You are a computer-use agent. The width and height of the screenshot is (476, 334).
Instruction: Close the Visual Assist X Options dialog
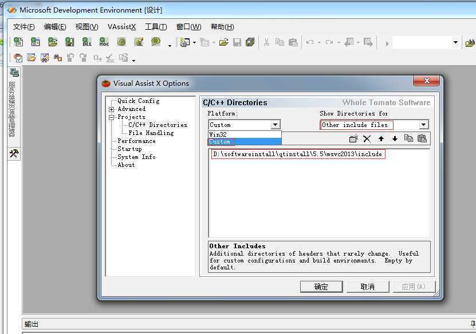coord(427,81)
